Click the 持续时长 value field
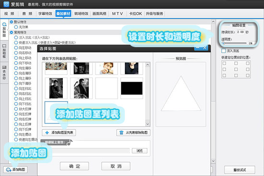This screenshot has width=264, height=176. tap(240, 32)
